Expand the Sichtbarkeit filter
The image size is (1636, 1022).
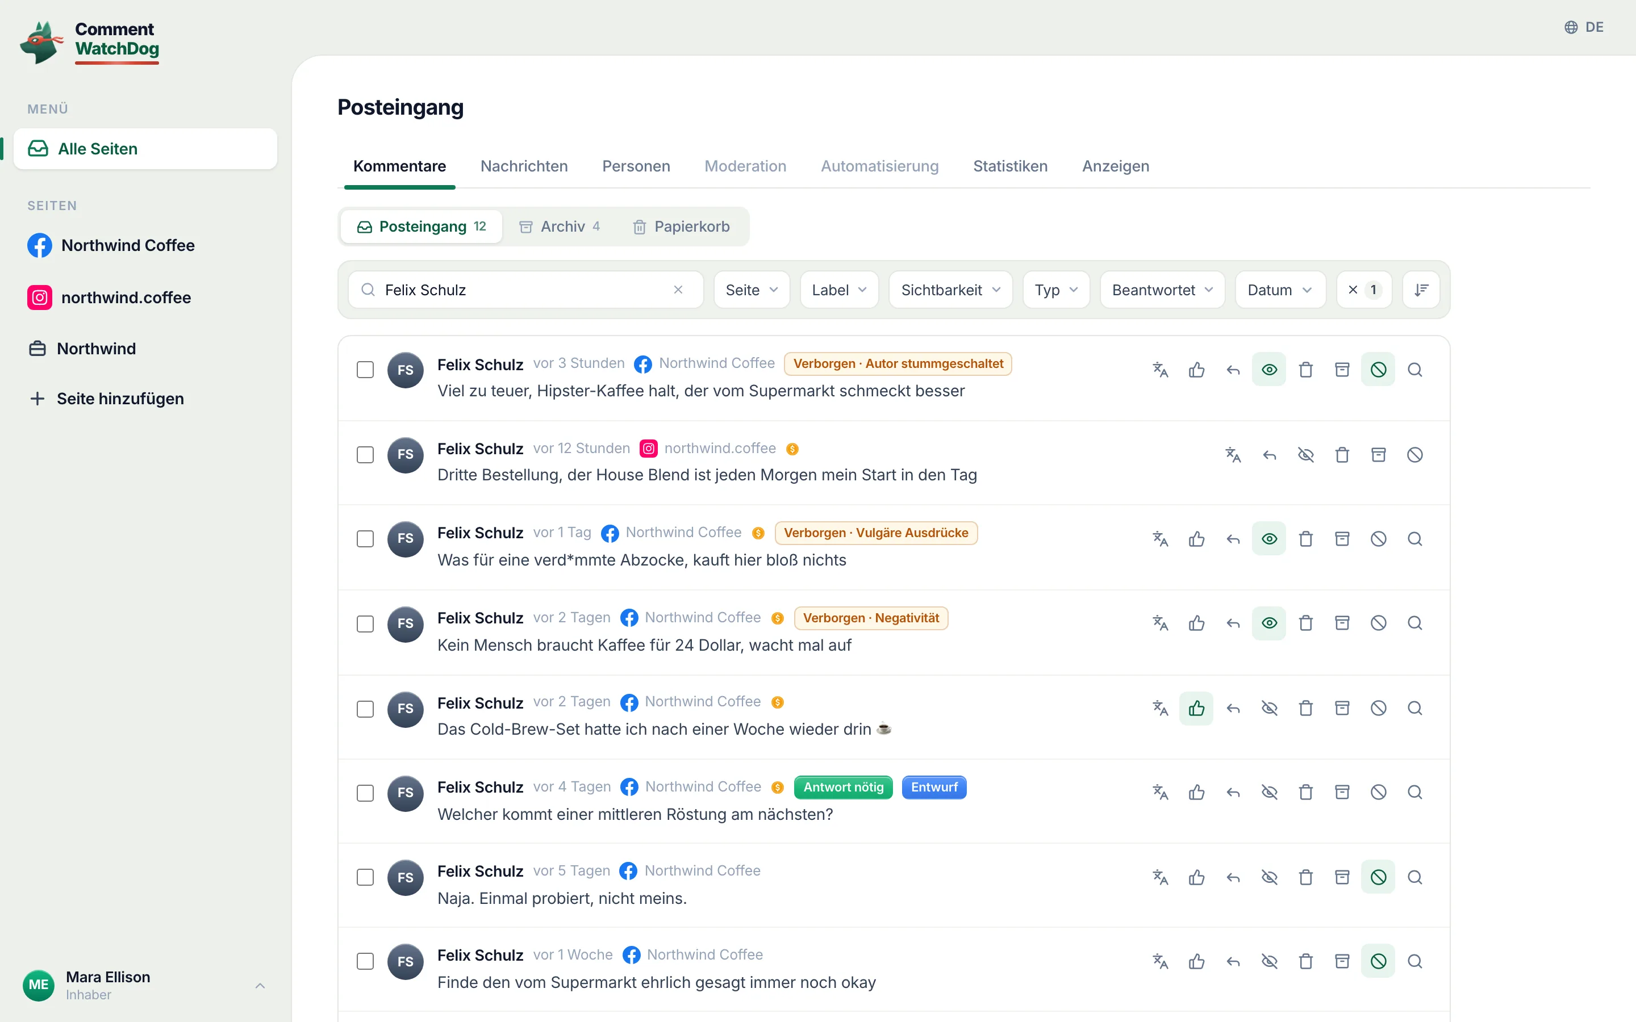(950, 290)
